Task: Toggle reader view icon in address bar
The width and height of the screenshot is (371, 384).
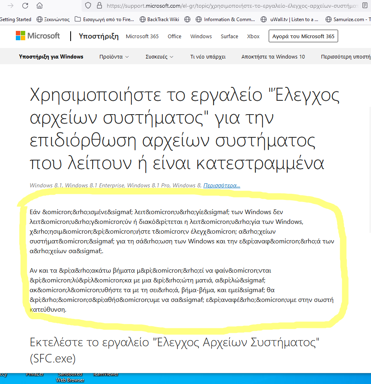Action: pyautogui.click(x=365, y=5)
